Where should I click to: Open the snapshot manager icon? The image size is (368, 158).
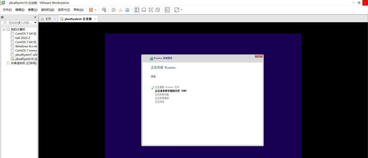pyautogui.click(x=127, y=10)
